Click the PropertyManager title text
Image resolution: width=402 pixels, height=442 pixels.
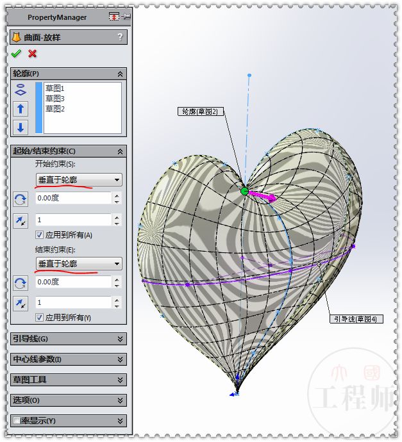pos(57,17)
